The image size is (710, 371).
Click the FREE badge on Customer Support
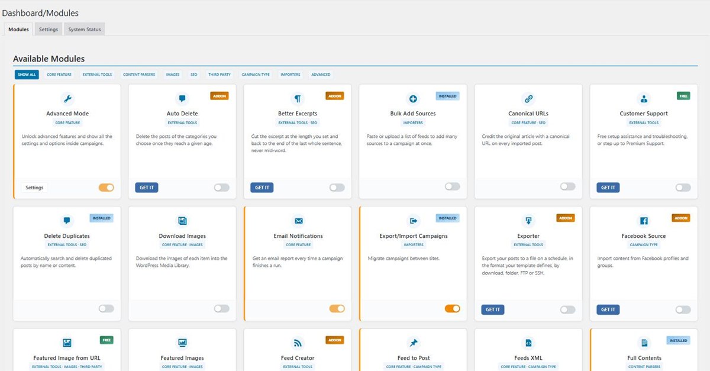point(683,96)
